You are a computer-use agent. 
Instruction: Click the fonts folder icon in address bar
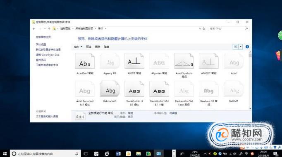pyautogui.click(x=54, y=28)
